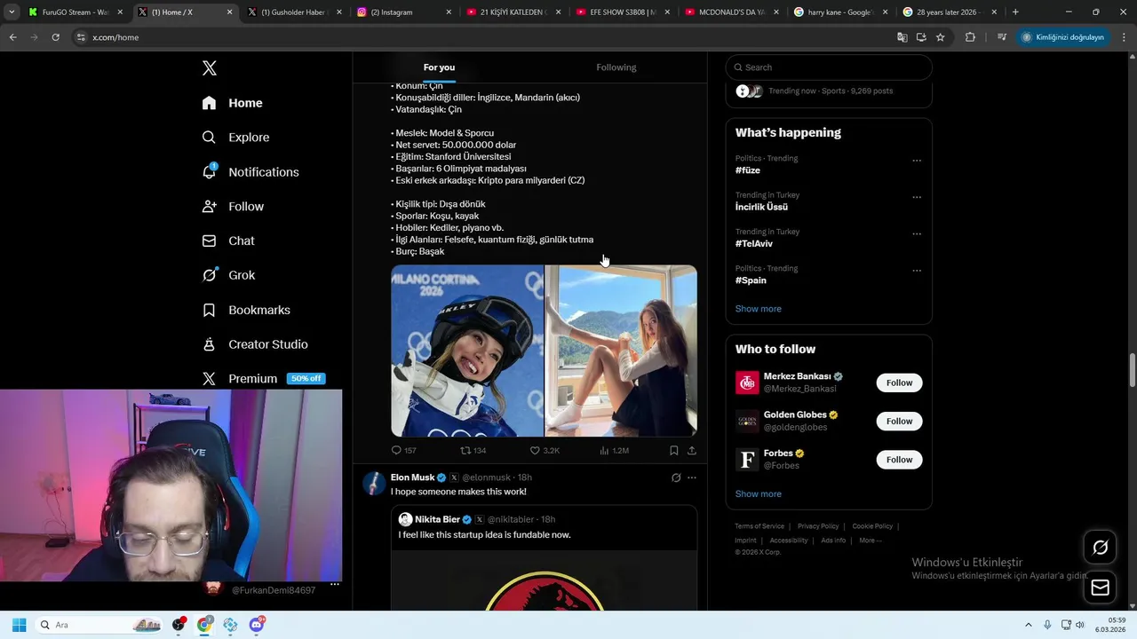Open Bookmarks in sidebar
The image size is (1137, 639).
tap(246, 310)
